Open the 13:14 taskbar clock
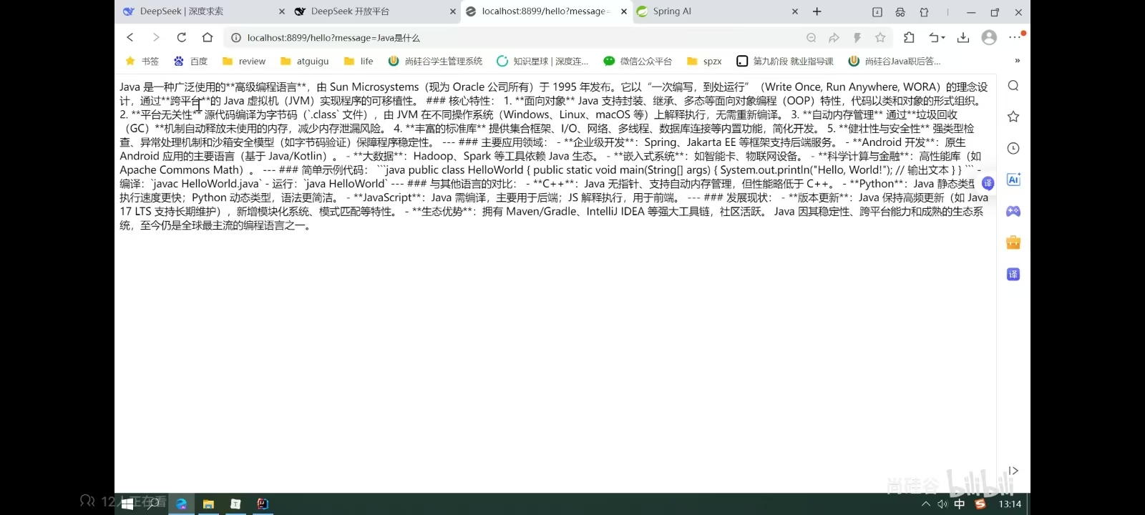The height and width of the screenshot is (515, 1145). 1010,504
